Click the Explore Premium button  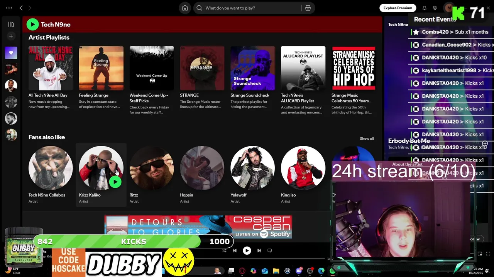[398, 8]
